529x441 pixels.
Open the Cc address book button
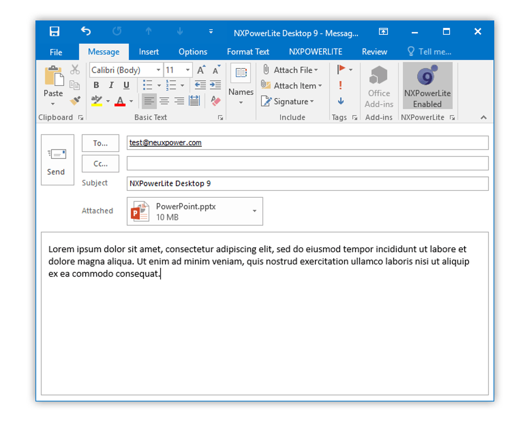click(101, 163)
